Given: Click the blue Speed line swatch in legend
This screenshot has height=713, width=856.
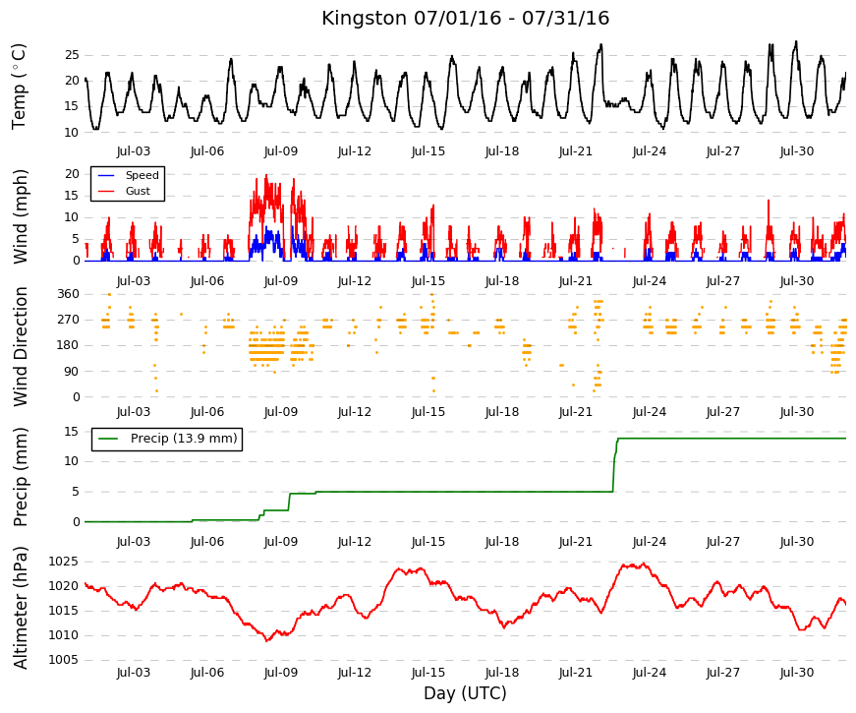Looking at the screenshot, I should 106,175.
